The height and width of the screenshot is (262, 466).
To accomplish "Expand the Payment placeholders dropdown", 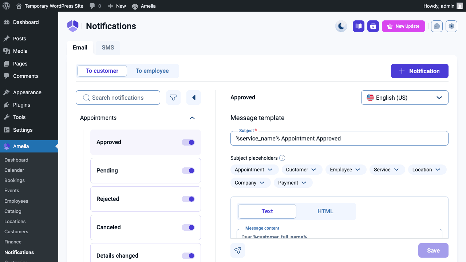I will point(293,183).
